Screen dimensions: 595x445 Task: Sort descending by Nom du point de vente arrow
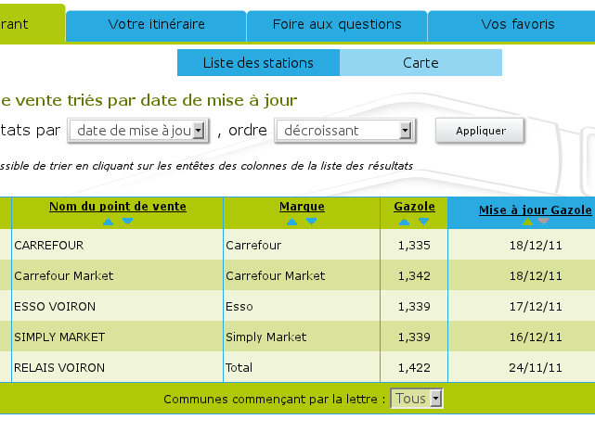point(128,222)
